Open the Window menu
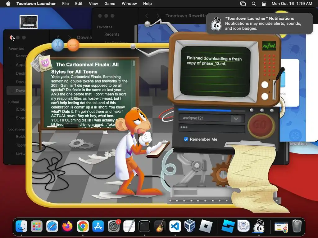Viewport: 318px width, 238px height. pos(129,4)
